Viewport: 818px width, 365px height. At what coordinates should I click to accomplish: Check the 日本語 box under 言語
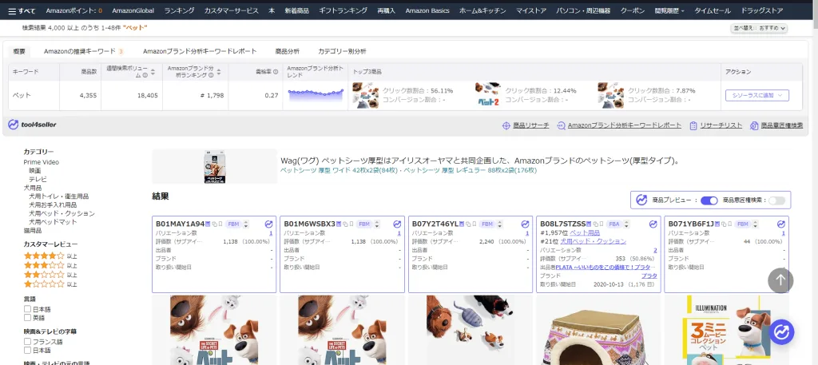click(27, 309)
